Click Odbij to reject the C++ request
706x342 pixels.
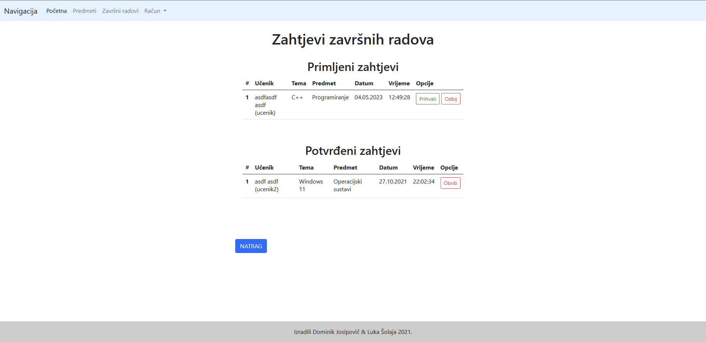(451, 99)
